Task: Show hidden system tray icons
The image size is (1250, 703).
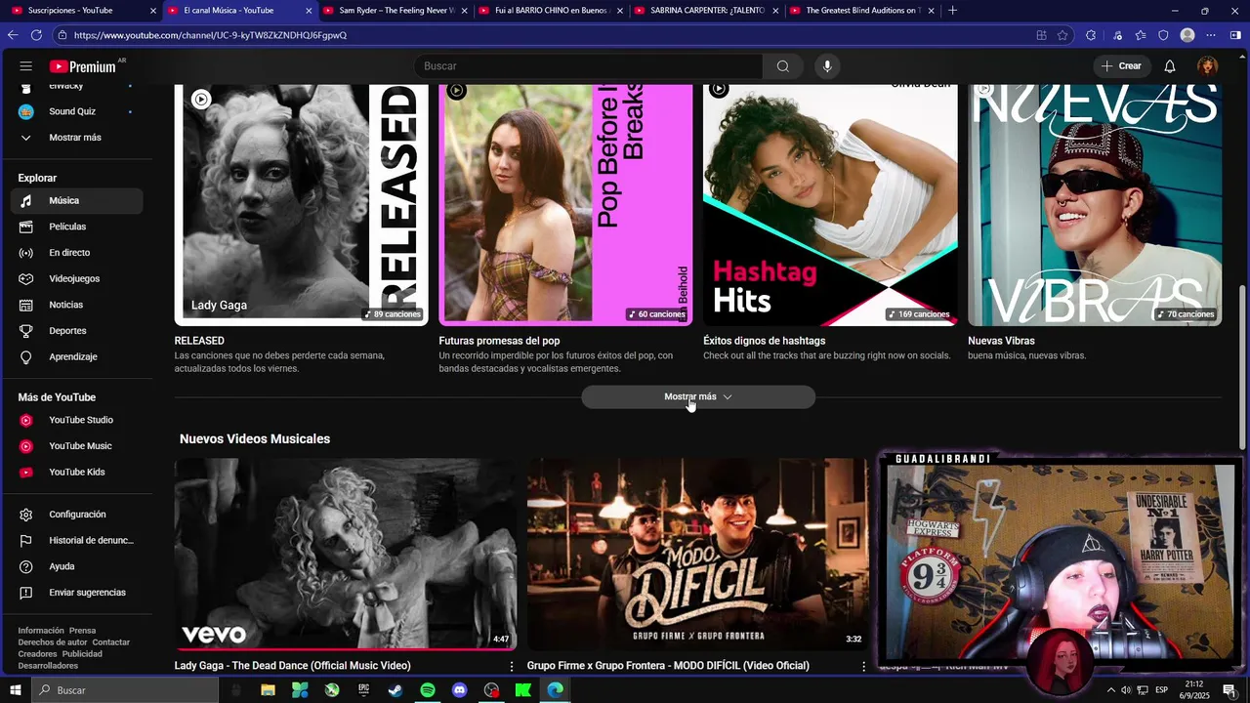Action: point(1111,690)
